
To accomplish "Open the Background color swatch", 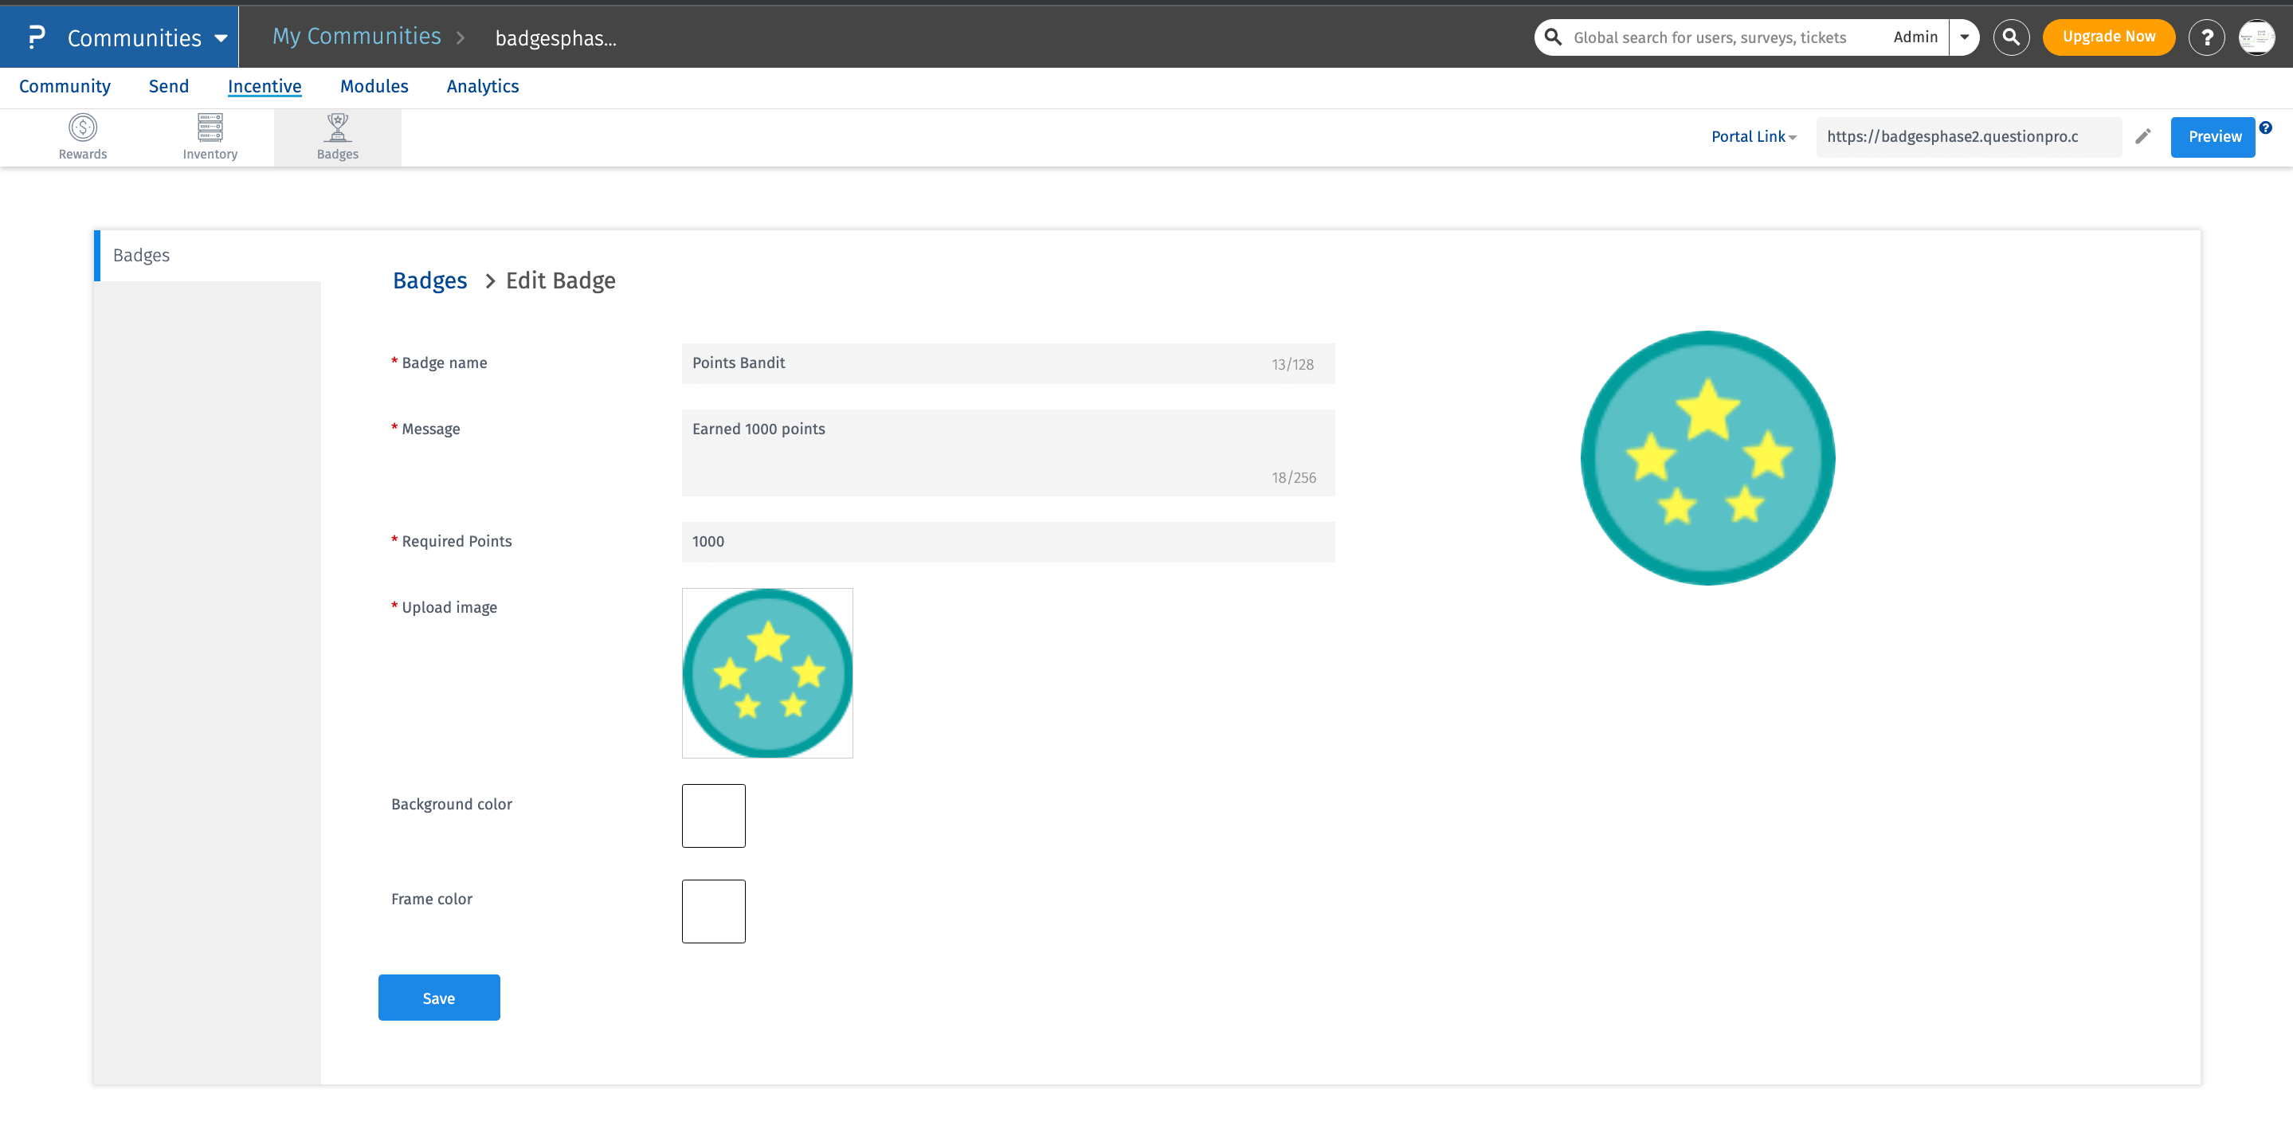I will click(x=713, y=815).
